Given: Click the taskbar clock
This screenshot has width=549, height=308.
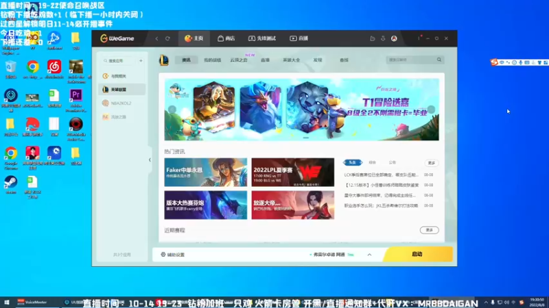Looking at the screenshot, I should coord(537,302).
